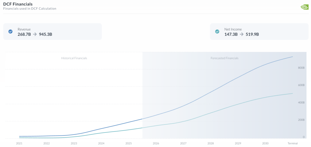
Task: Select the Terminal marker on the x-axis
Action: pos(292,143)
